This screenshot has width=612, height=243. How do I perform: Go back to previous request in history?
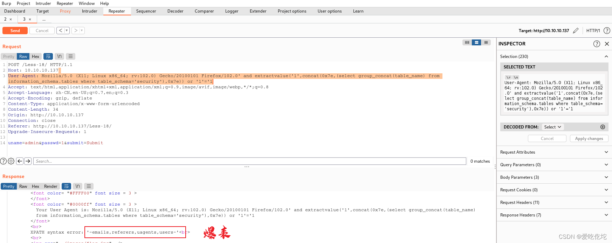(x=61, y=30)
